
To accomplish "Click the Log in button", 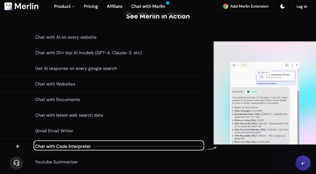I will pyautogui.click(x=301, y=6).
